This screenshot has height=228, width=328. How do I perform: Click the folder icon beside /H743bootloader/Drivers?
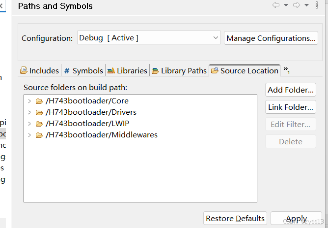click(x=39, y=113)
